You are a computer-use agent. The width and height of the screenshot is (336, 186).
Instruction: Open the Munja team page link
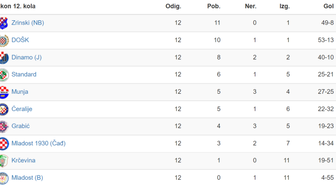point(20,92)
